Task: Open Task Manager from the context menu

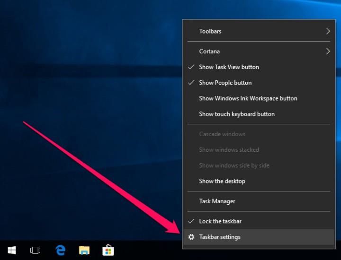Action: coord(217,201)
